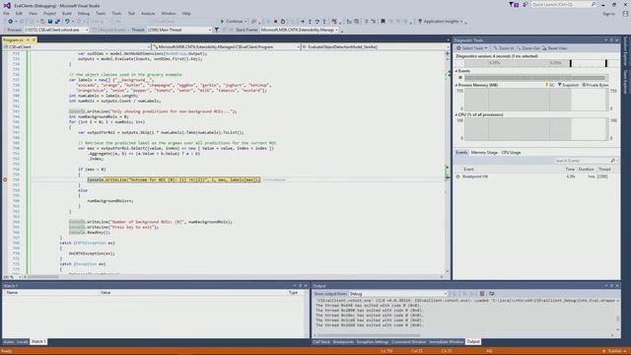Switch to the Memory Usage tab
Viewport: 631px width, 355px height.
pyautogui.click(x=484, y=153)
